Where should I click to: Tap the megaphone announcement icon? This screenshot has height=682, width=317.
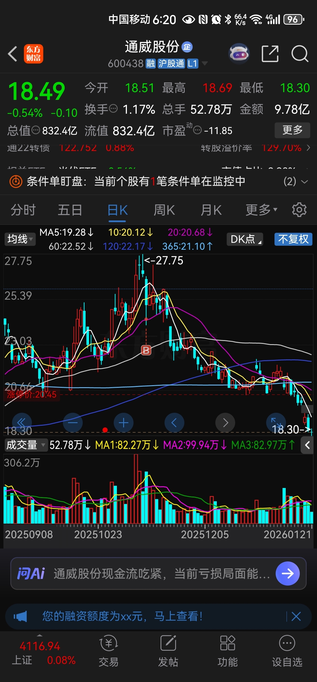coord(20,616)
